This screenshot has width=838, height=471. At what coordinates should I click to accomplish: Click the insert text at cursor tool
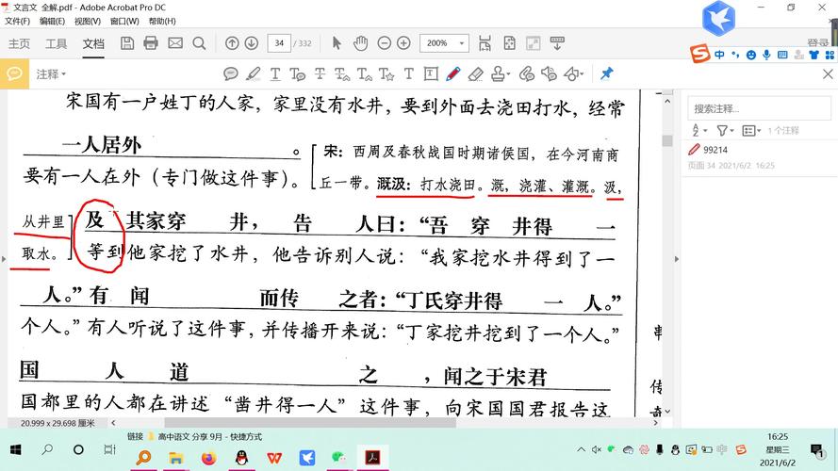[x=365, y=73]
